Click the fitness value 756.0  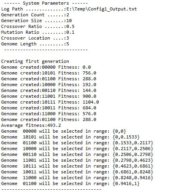coord(89,73)
